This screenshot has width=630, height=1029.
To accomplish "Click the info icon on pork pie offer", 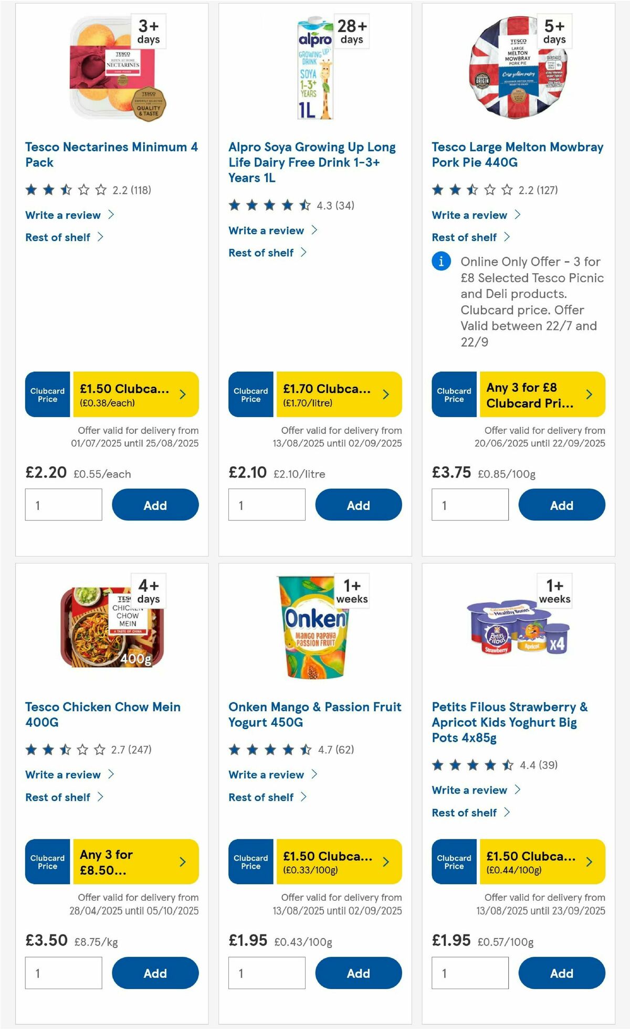I will coord(442,261).
